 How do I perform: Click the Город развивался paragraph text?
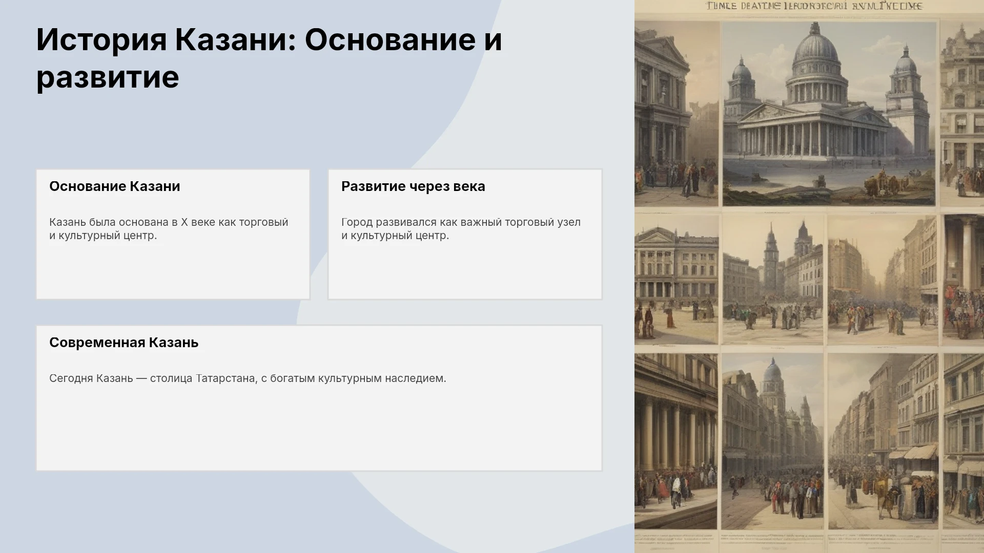461,229
